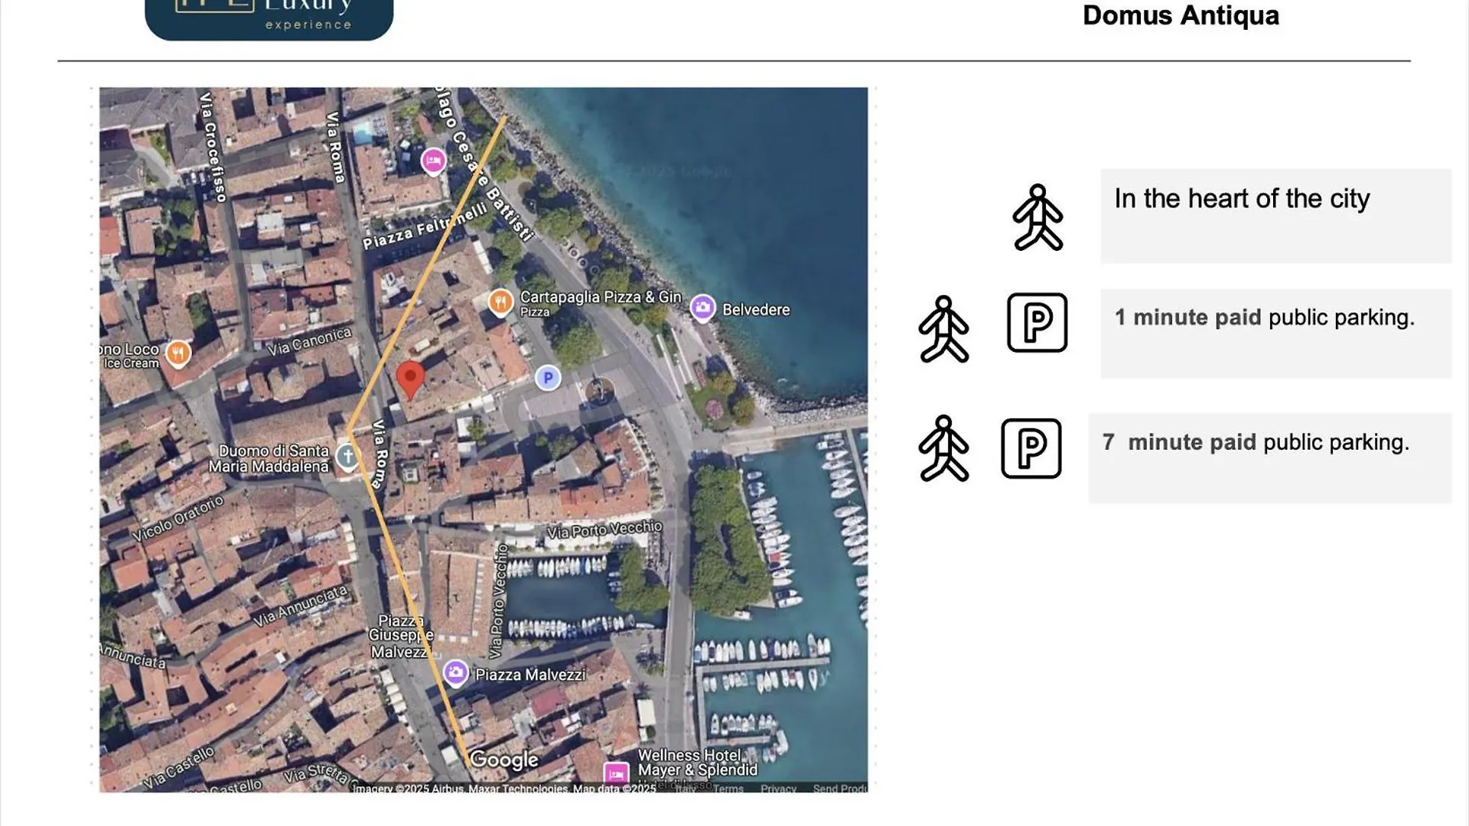The height and width of the screenshot is (826, 1469).
Task: Click the '1 minute paid public parking' text
Action: click(1265, 317)
